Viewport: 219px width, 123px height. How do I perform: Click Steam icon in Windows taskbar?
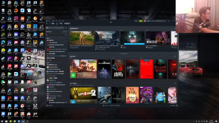pyautogui.click(x=23, y=121)
